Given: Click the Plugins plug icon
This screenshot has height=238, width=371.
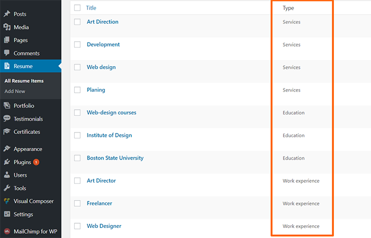Looking at the screenshot, I should pyautogui.click(x=7, y=162).
